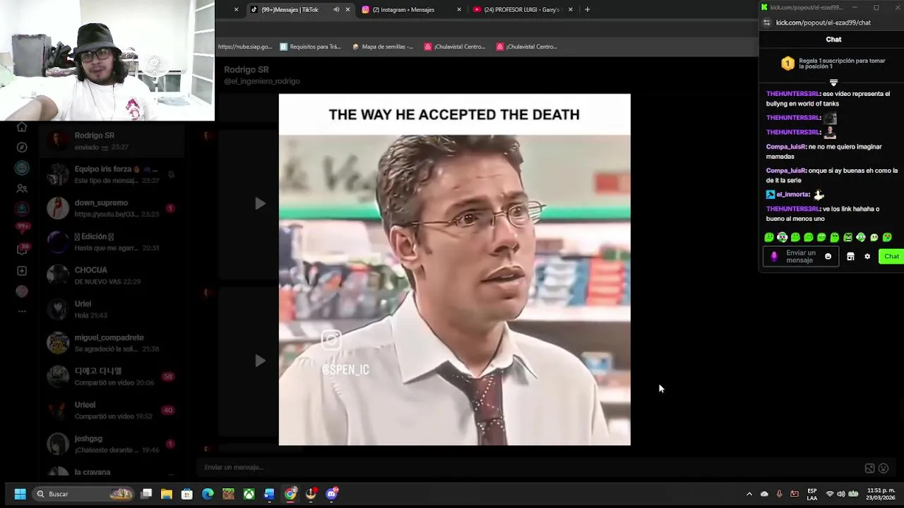Open the nube.siap.go bookmark

(245, 47)
